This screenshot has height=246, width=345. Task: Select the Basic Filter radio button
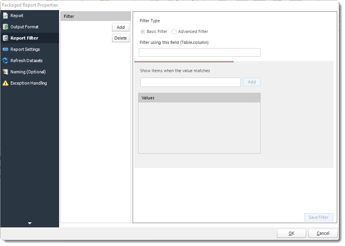(x=143, y=31)
